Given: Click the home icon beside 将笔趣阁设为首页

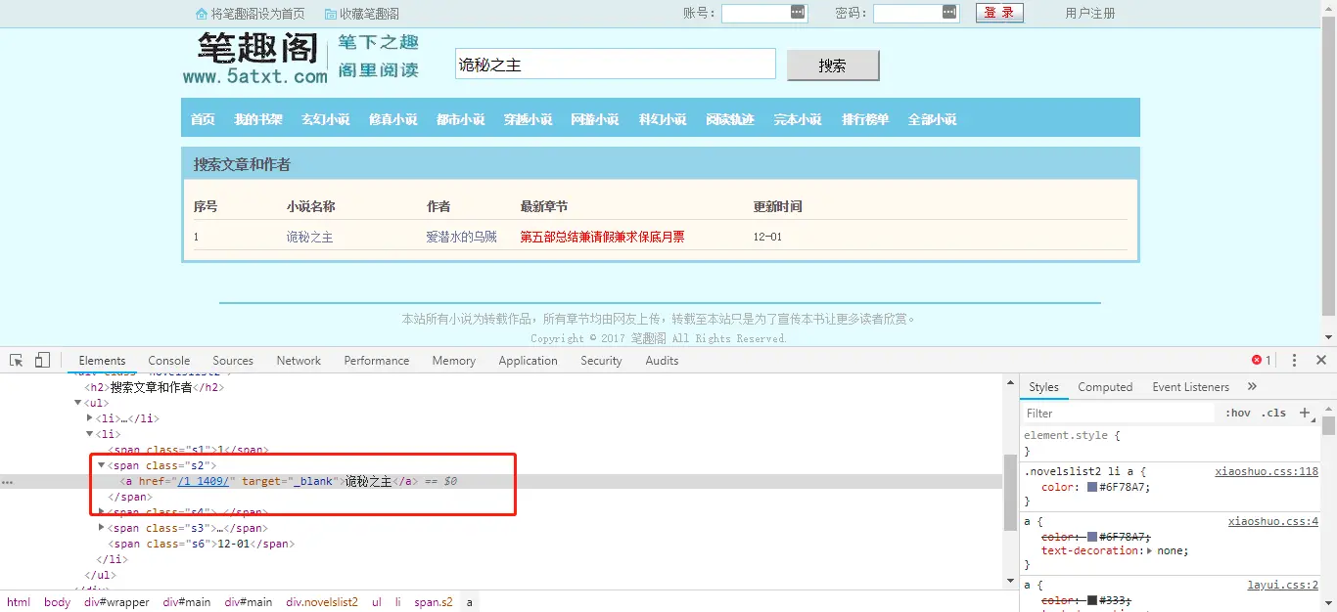Looking at the screenshot, I should pyautogui.click(x=202, y=14).
